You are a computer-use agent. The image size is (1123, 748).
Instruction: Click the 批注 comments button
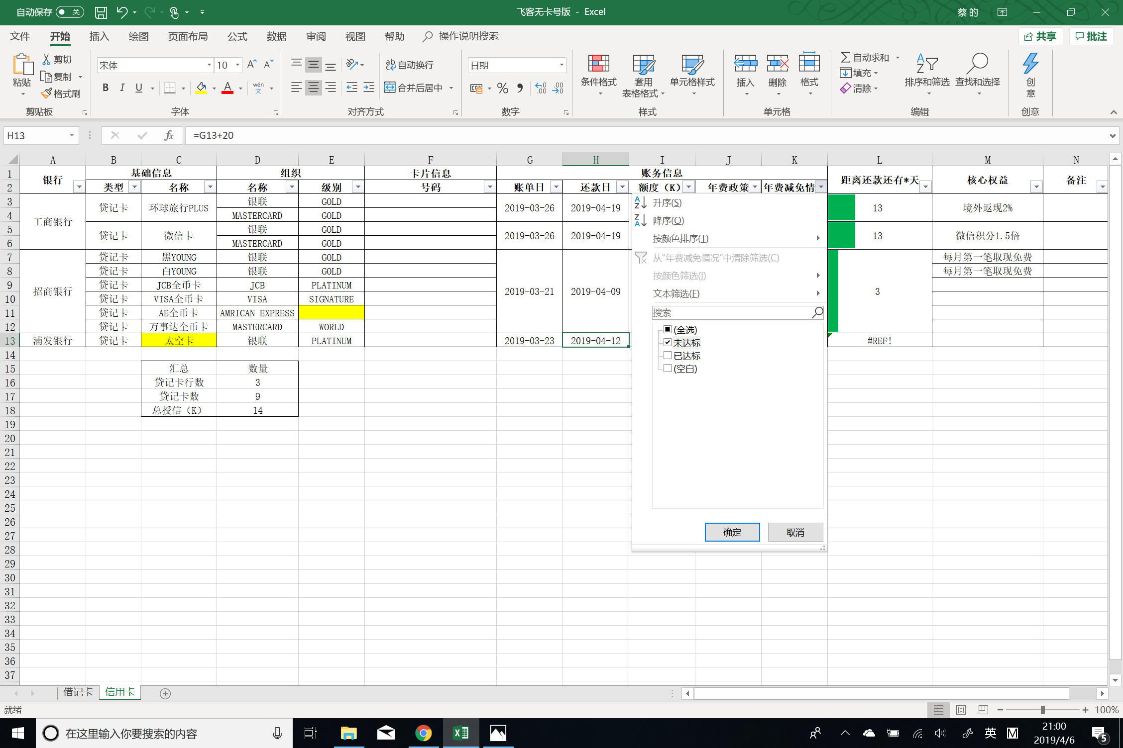[x=1091, y=36]
